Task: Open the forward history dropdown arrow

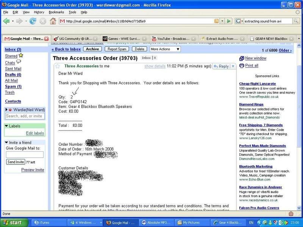Action: click(26, 21)
